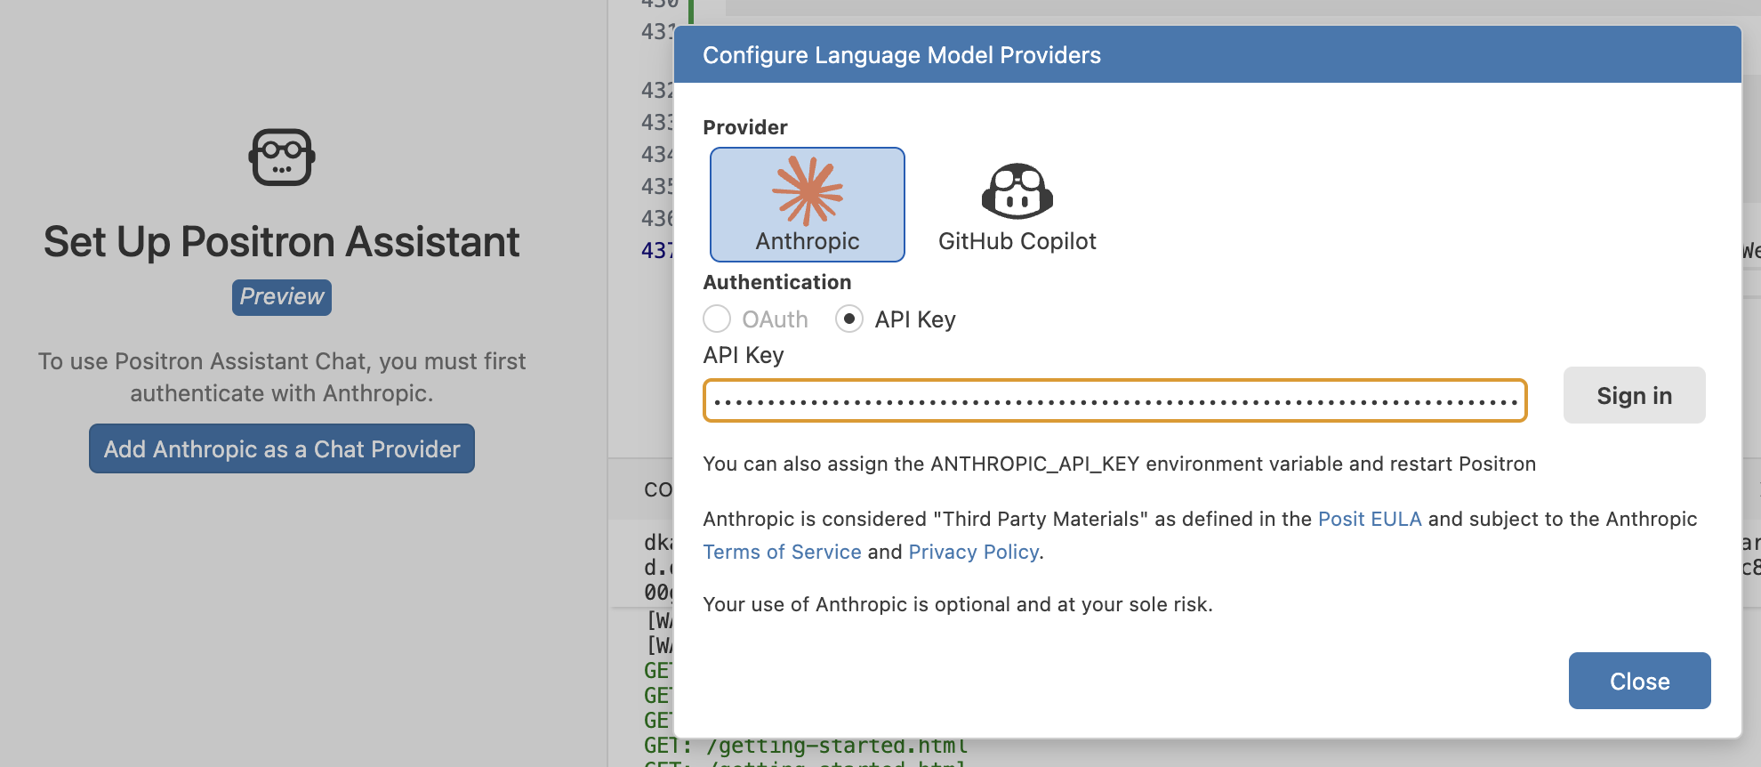Image resolution: width=1761 pixels, height=767 pixels.
Task: Open the Anthropic Terms of Service link
Action: [x=782, y=552]
